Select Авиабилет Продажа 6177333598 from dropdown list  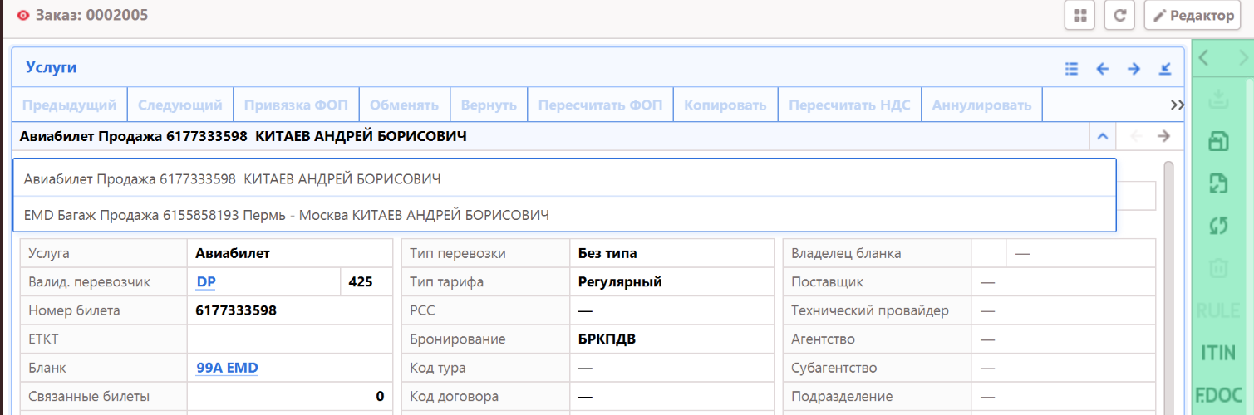pyautogui.click(x=233, y=178)
